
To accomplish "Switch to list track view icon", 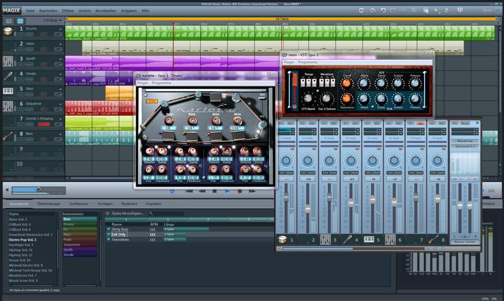I will [9, 21].
